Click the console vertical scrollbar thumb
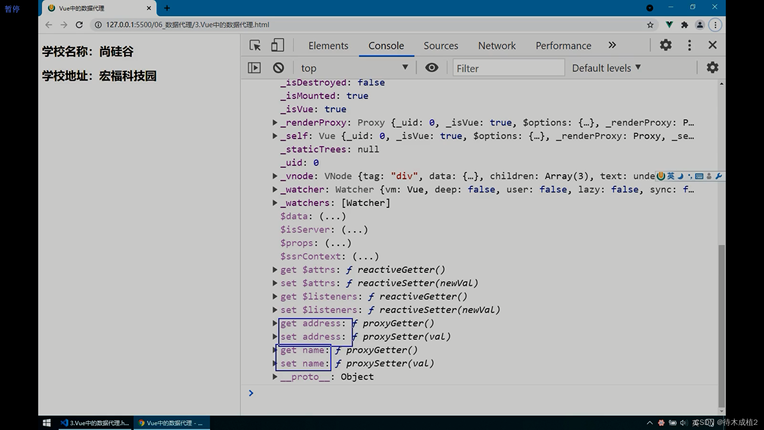Screen dimensions: 764x430 pyautogui.click(x=721, y=326)
